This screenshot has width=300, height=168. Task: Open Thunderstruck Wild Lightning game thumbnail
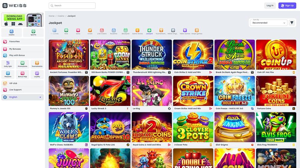coord(152,55)
